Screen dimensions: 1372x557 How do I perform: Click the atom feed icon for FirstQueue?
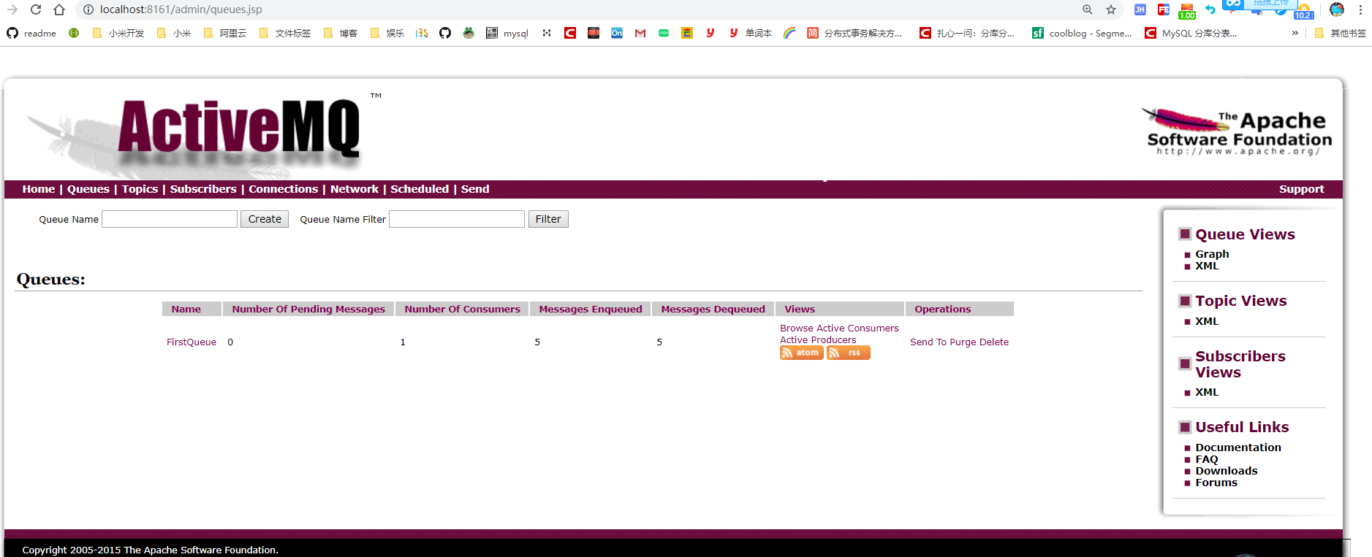[x=801, y=353]
